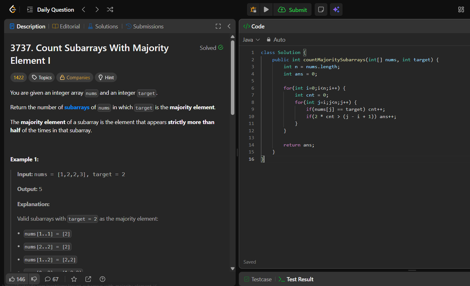Image resolution: width=470 pixels, height=286 pixels.
Task: Open the Testcase tab
Action: coord(257,279)
